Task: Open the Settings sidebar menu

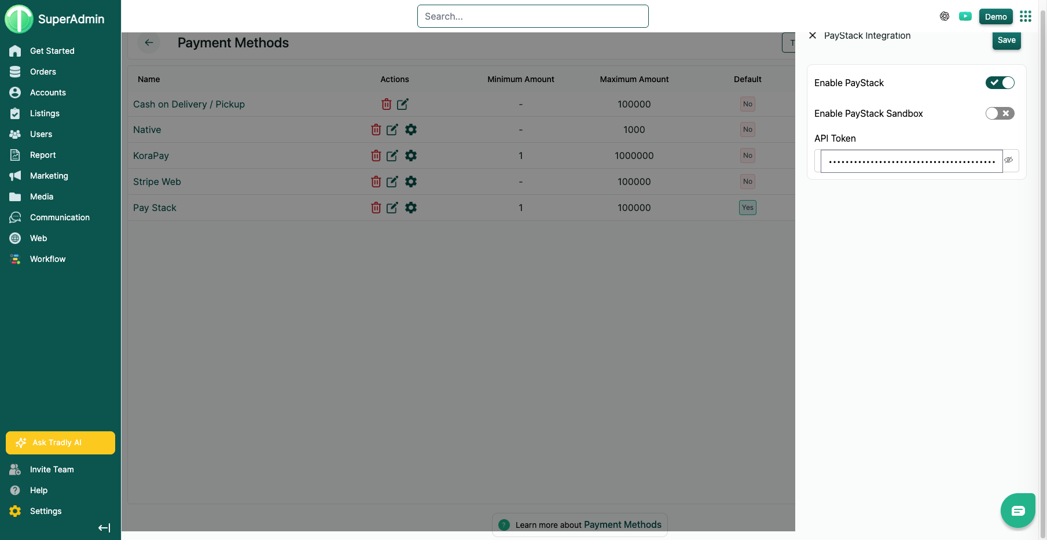Action: [45, 511]
